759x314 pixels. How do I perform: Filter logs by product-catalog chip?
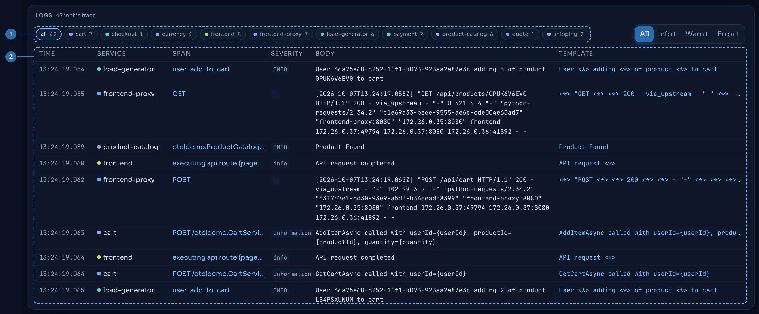[464, 34]
